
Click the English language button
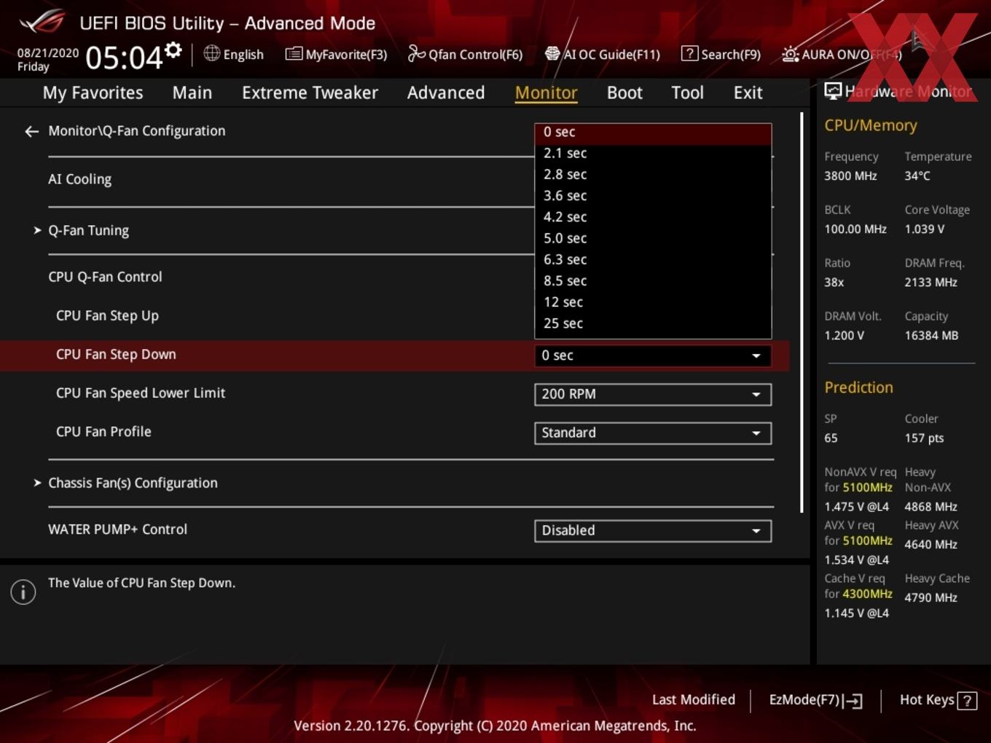(234, 54)
